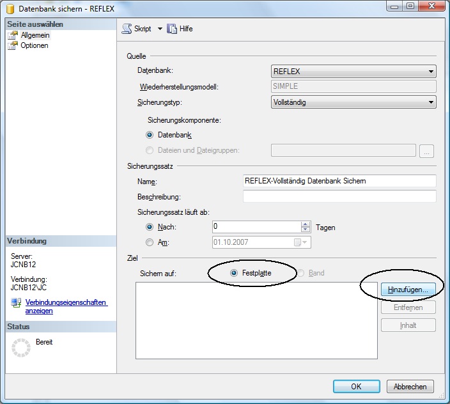Click the database cylinder icon in title bar

10,8
